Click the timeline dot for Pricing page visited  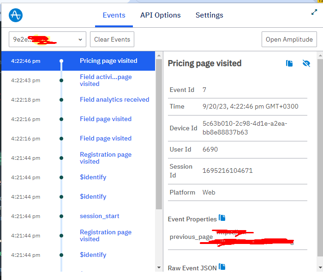(x=61, y=61)
